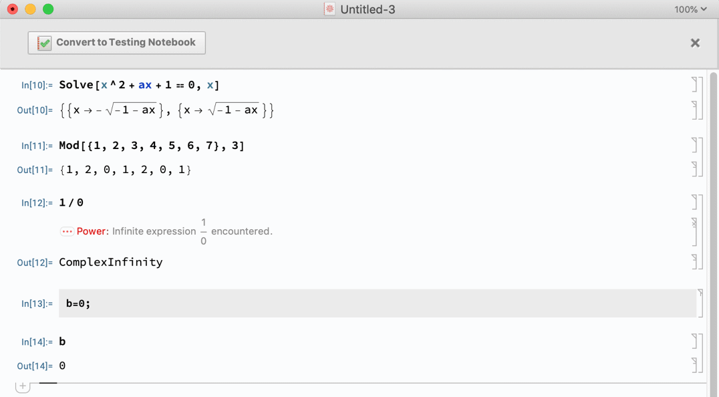Click the Convert to Testing Notebook button

(x=117, y=43)
